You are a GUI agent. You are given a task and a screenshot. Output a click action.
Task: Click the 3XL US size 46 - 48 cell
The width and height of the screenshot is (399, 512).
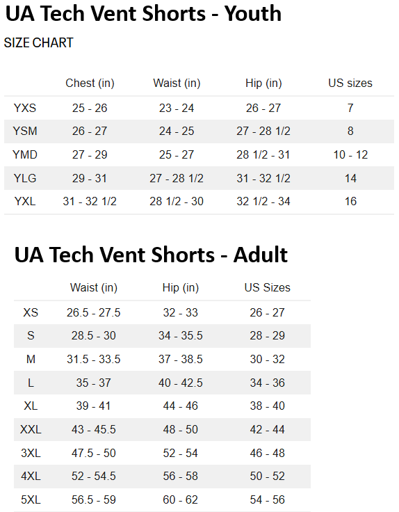click(267, 454)
